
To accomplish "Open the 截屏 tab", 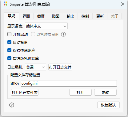I will pyautogui.click(x=41, y=16).
